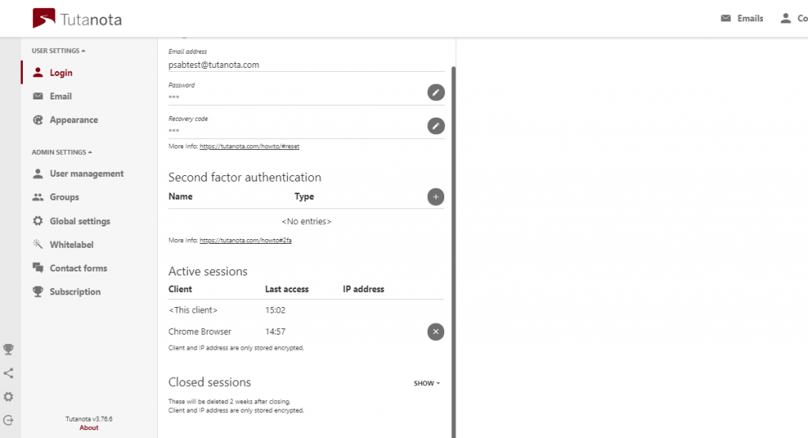Screen dimensions: 808x438
Task: Click the settings gear in left rail
Action: [8, 397]
